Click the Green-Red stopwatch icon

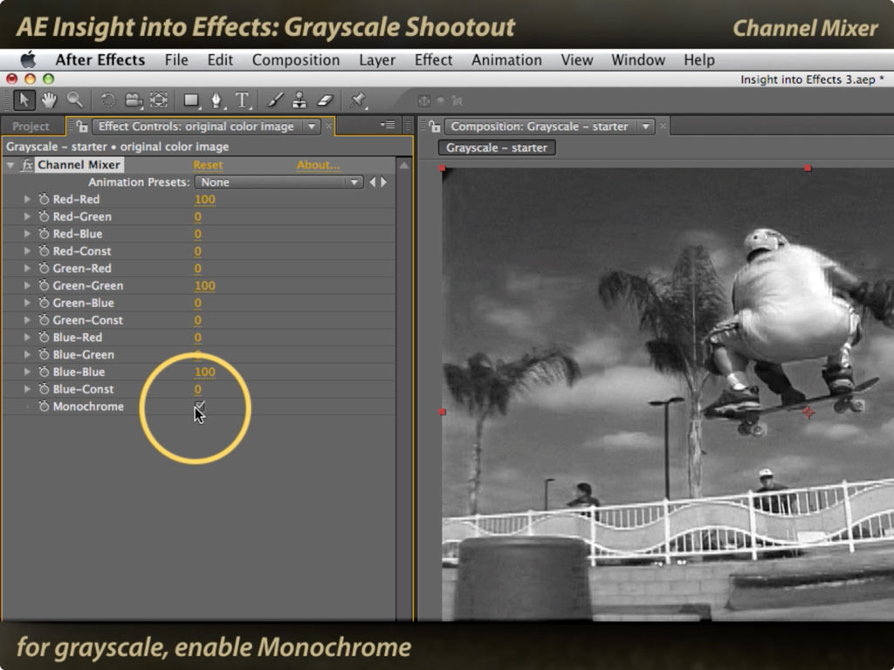pos(44,268)
